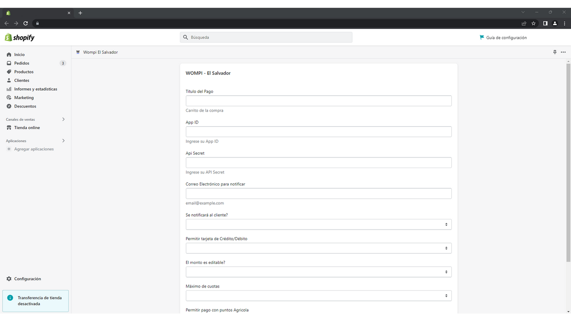
Task: Click the Marketing target icon
Action: [9, 98]
